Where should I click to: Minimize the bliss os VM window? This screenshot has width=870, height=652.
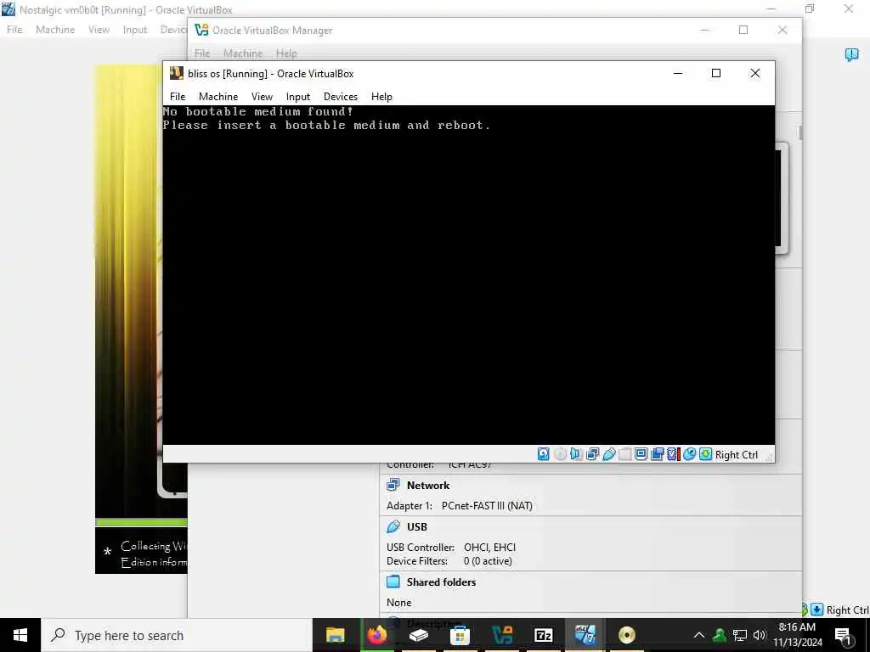click(x=678, y=73)
